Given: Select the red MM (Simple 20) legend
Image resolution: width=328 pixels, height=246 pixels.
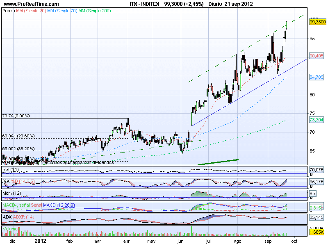Looking at the screenshot, I should click(x=31, y=11).
